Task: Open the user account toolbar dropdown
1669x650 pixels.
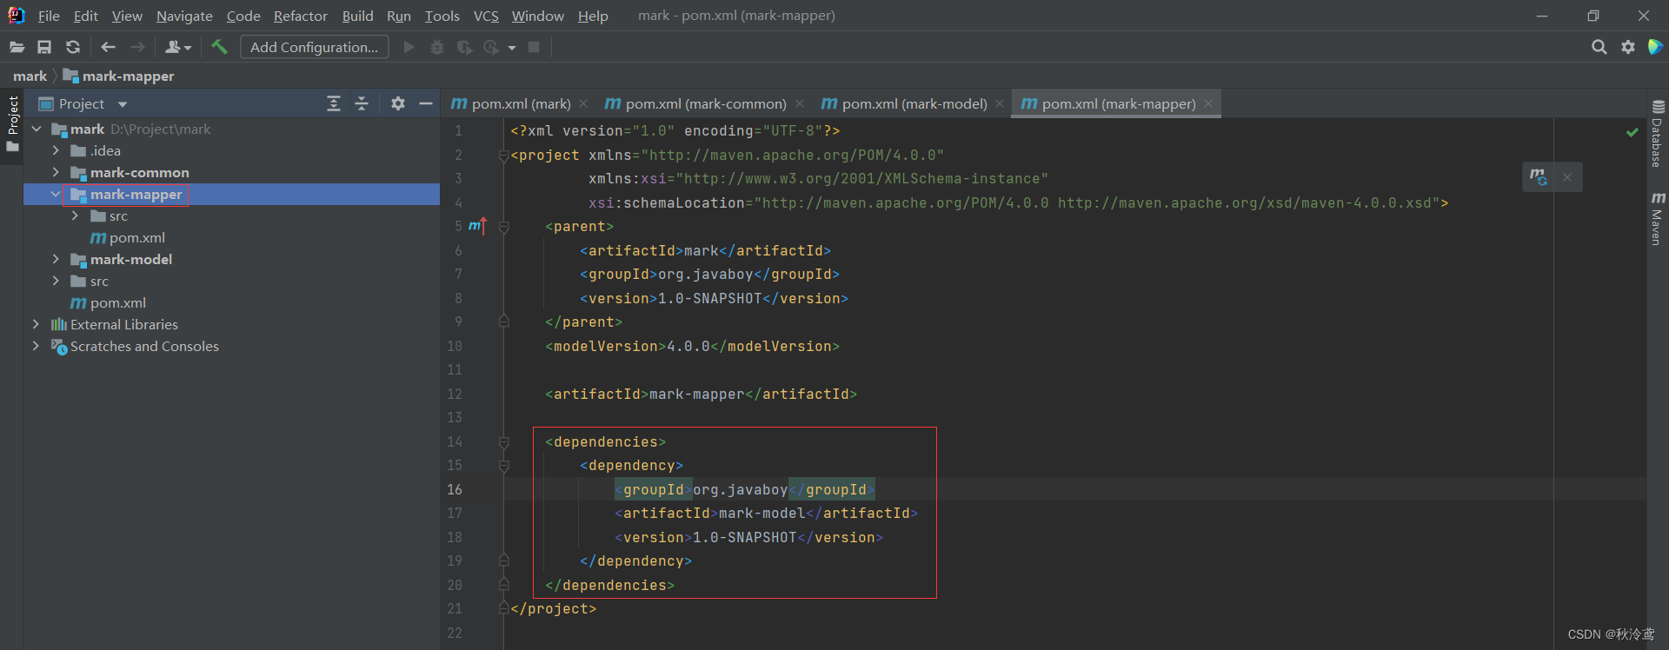Action: tap(178, 47)
